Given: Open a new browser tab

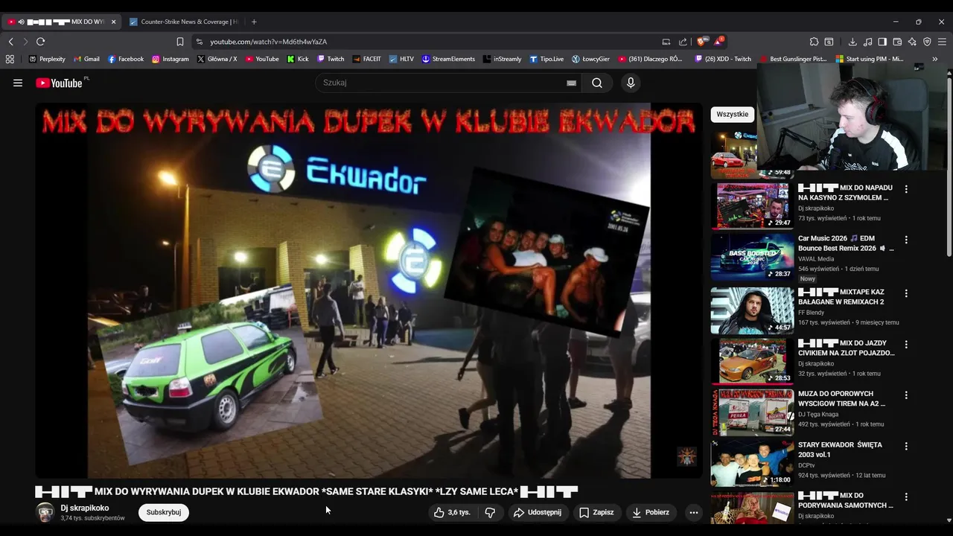Looking at the screenshot, I should pyautogui.click(x=254, y=22).
